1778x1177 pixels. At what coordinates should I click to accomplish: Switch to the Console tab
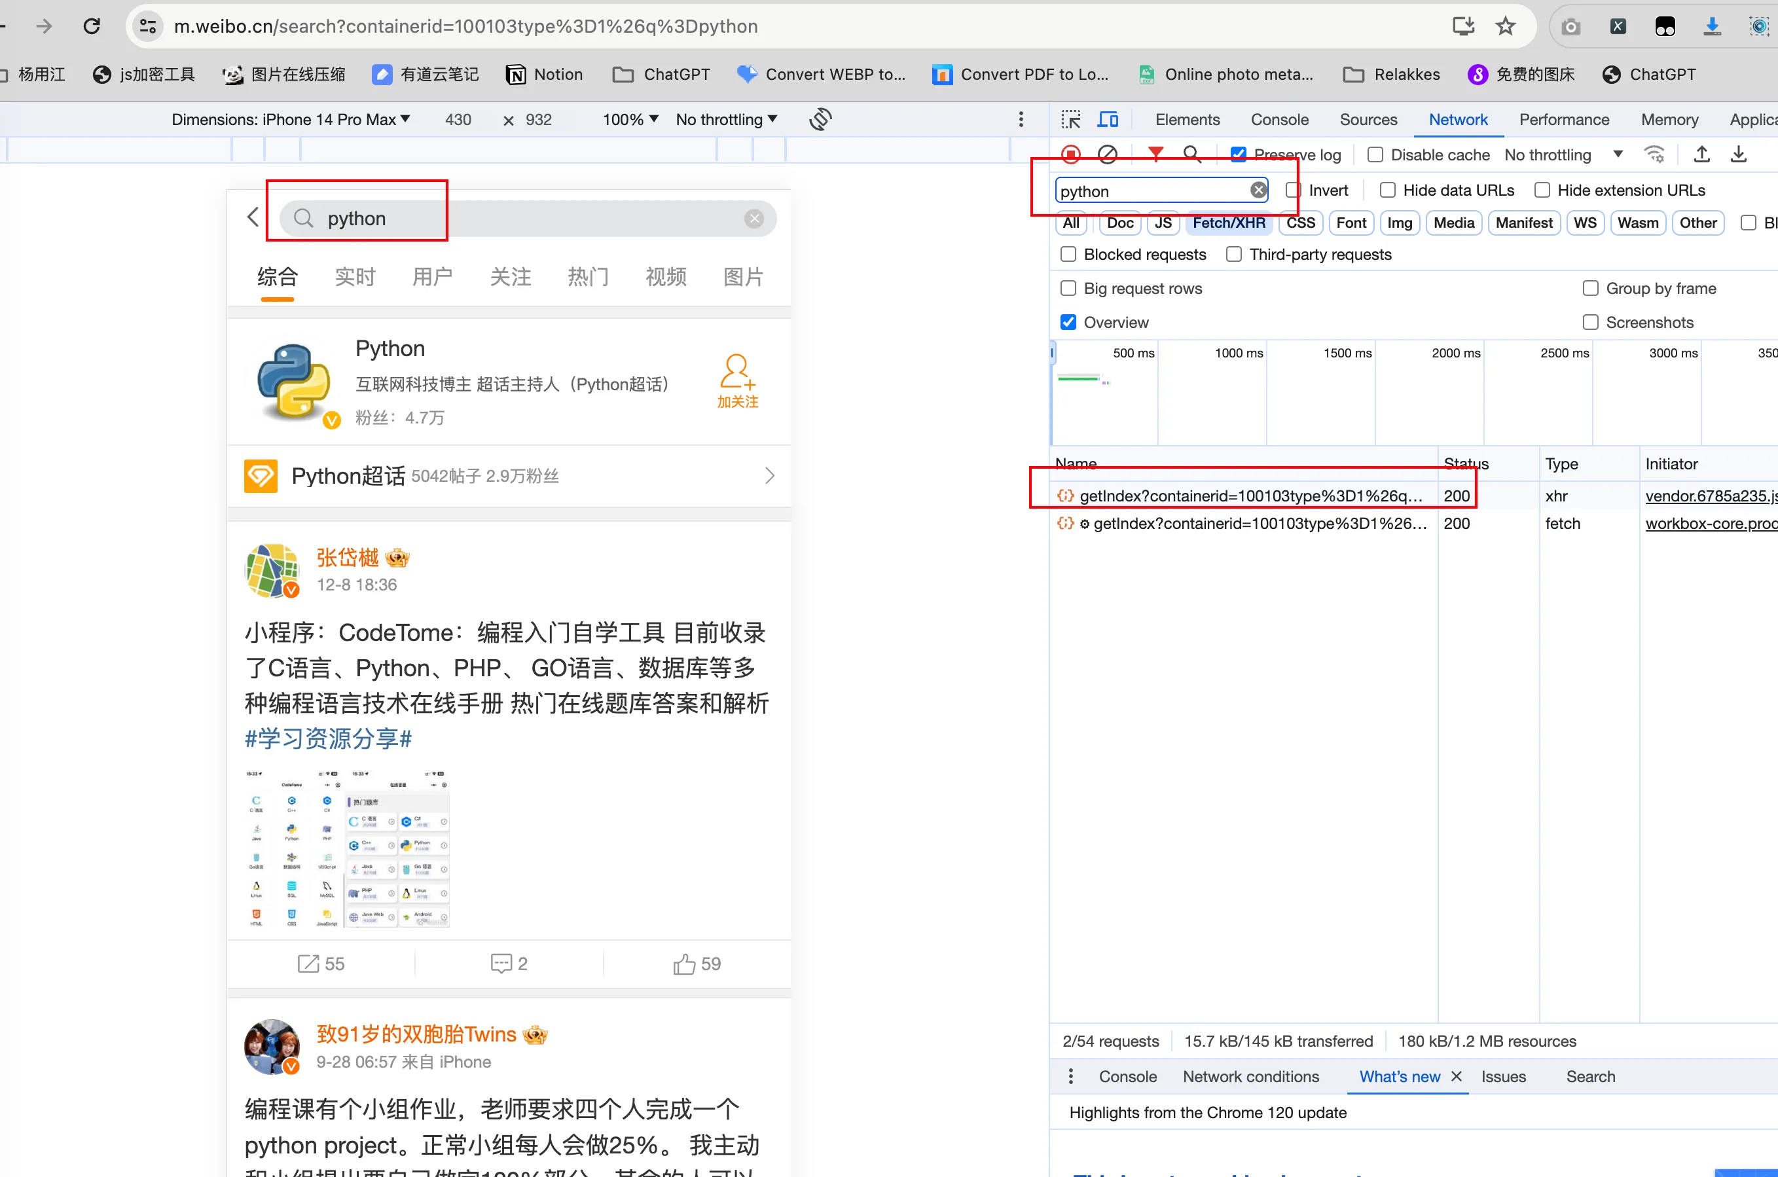click(x=1279, y=119)
